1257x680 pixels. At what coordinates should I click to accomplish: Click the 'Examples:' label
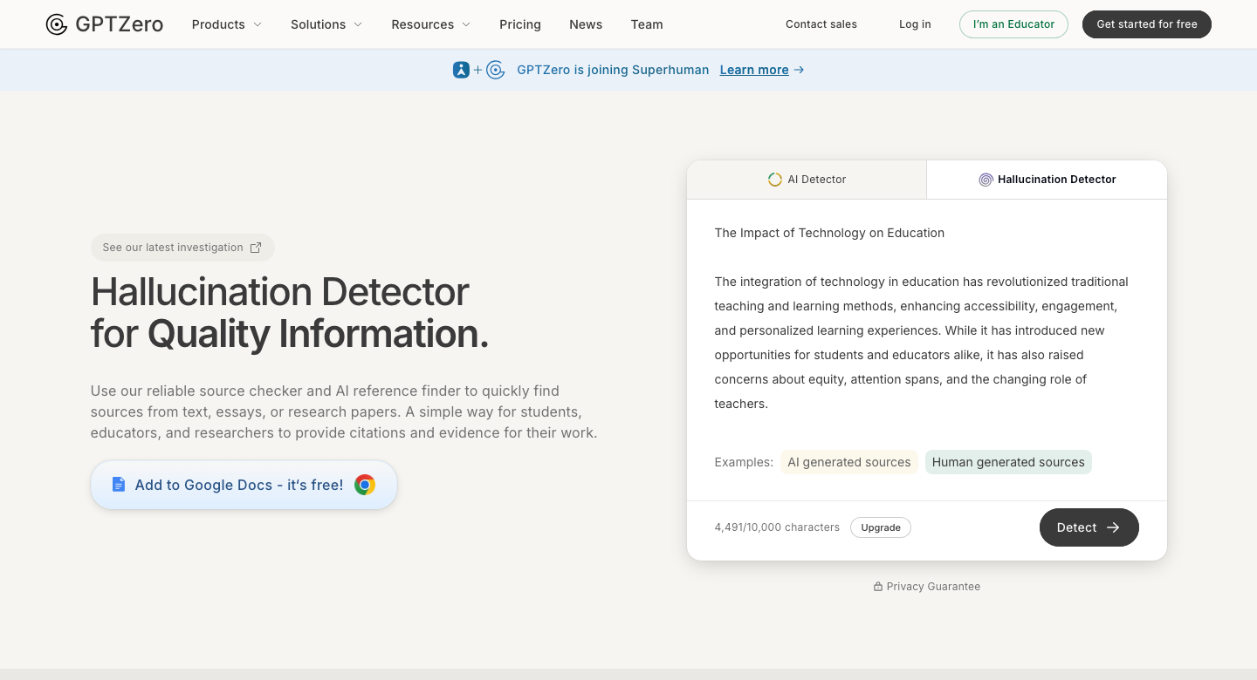(x=744, y=462)
